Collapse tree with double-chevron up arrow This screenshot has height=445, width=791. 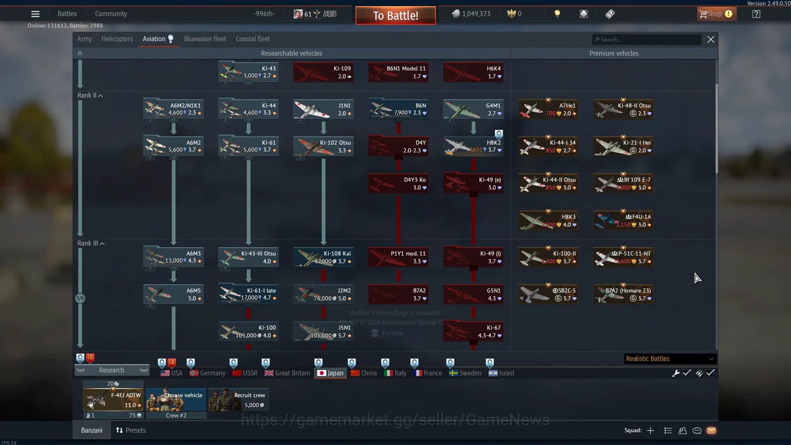(80, 54)
